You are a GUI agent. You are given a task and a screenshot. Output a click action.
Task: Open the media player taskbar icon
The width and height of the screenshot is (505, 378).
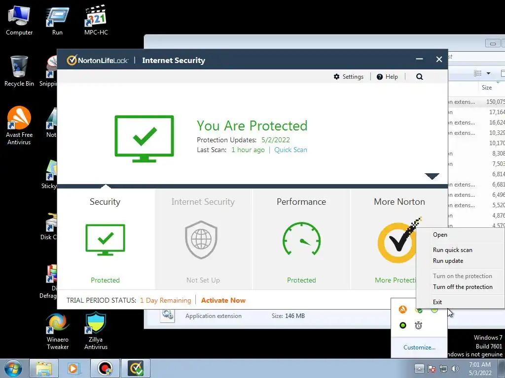click(73, 368)
